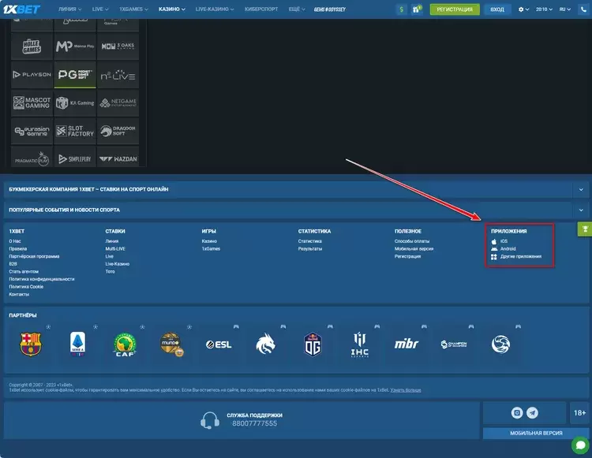Open the 20:10 time zone dropdown
The height and width of the screenshot is (458, 592).
[544, 9]
